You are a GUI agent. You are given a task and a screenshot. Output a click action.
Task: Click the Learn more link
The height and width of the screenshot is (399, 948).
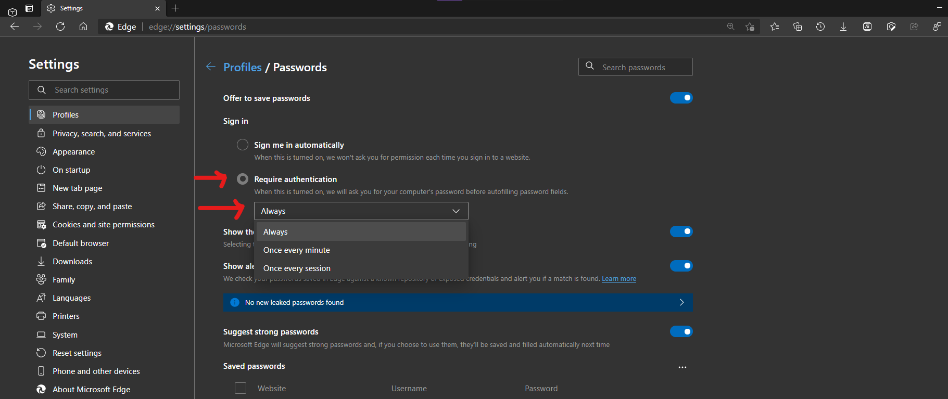pos(619,279)
